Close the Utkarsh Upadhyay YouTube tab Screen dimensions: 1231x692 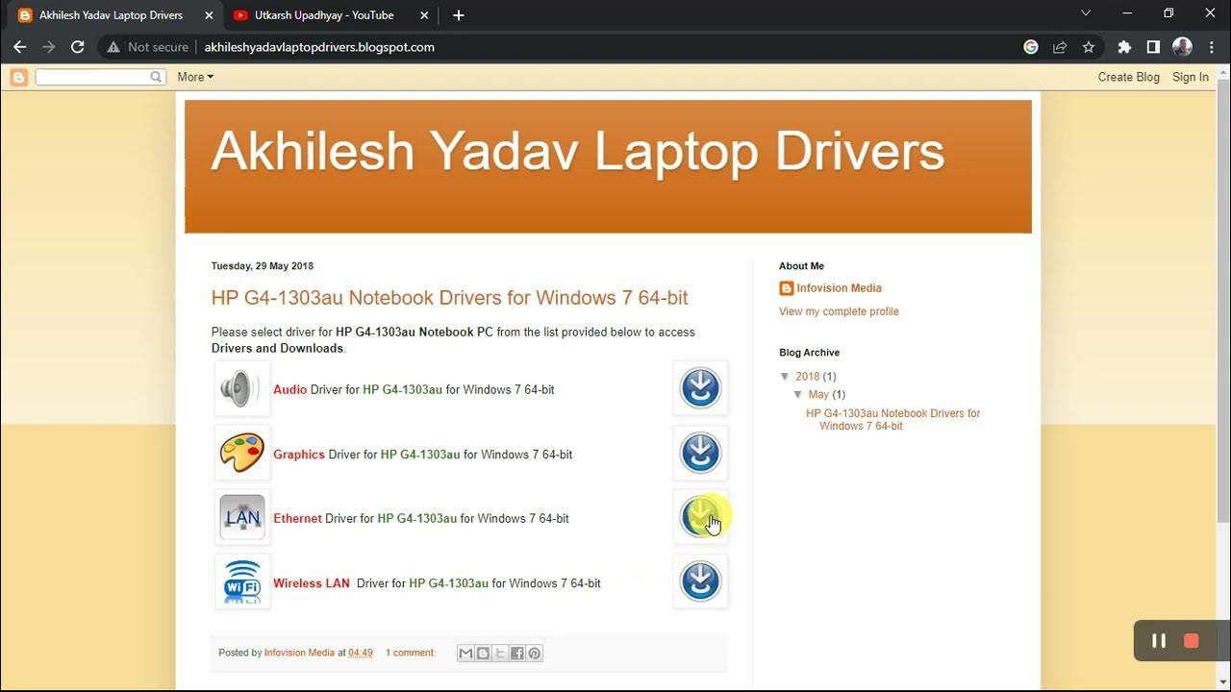pos(424,15)
